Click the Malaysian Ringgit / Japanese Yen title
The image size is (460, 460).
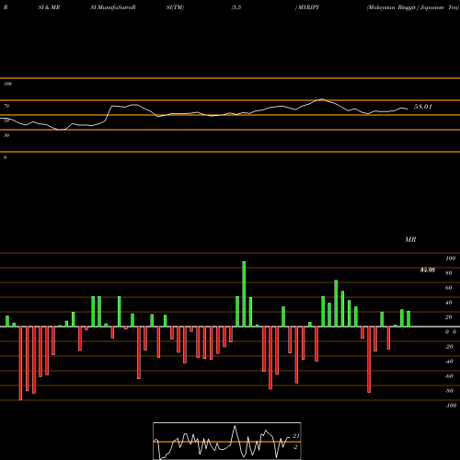pyautogui.click(x=413, y=7)
